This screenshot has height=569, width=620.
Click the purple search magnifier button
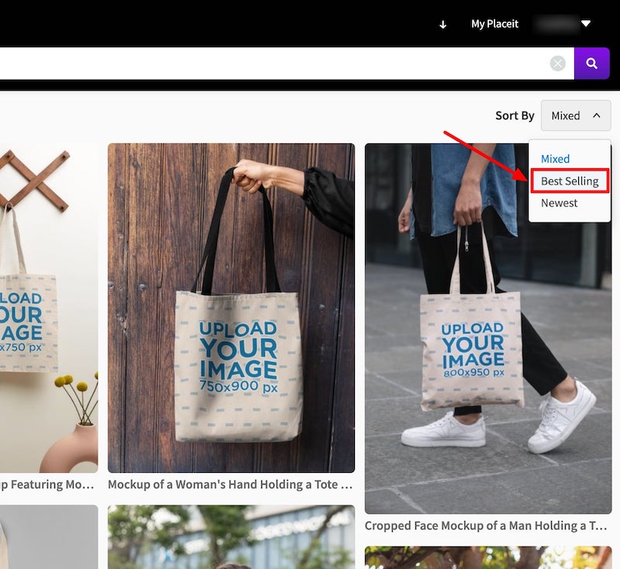tap(591, 64)
